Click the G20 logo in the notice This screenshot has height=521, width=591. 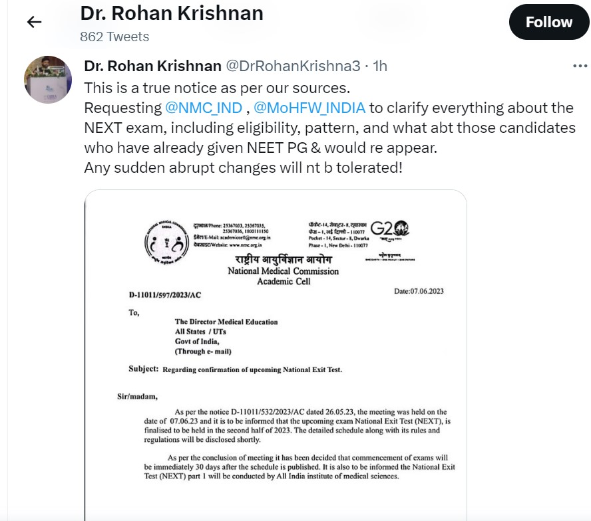coord(389,229)
